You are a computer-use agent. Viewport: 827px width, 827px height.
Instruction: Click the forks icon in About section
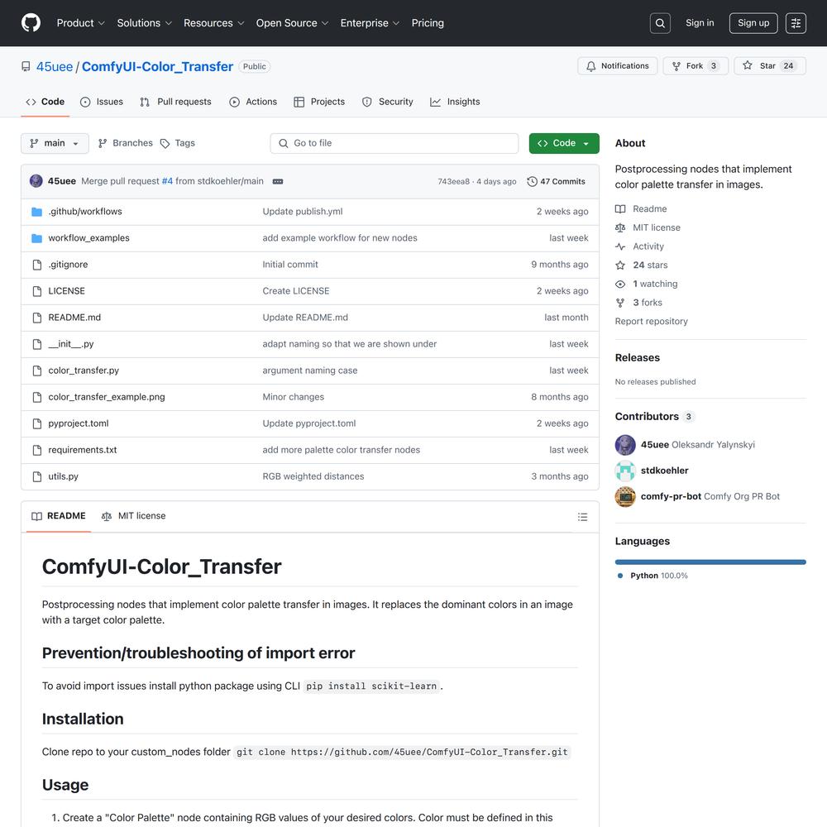(x=620, y=303)
